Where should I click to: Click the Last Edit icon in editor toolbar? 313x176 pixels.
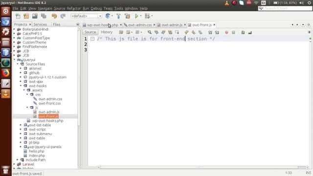[x=121, y=32]
